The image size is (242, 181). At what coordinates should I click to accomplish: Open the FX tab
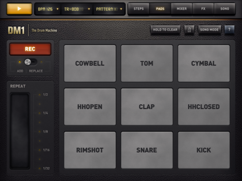click(x=203, y=9)
